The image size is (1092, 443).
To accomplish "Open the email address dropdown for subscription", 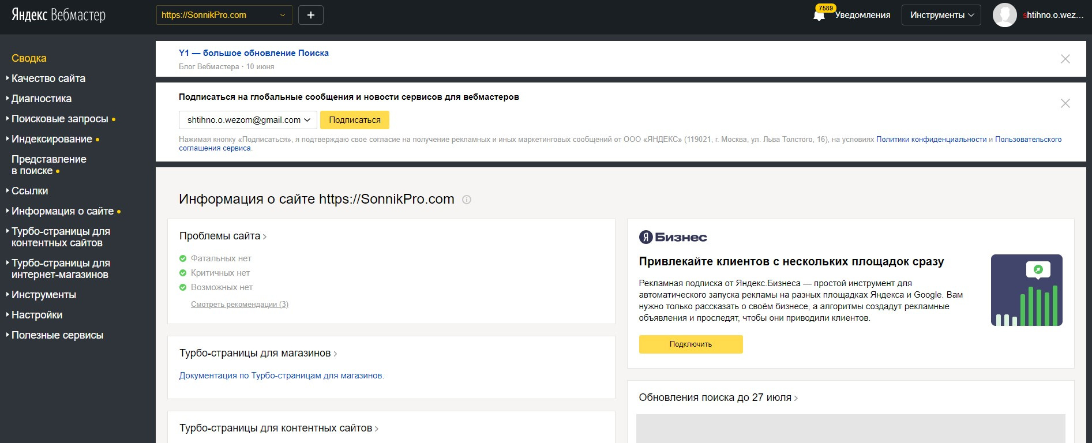I will click(x=248, y=120).
